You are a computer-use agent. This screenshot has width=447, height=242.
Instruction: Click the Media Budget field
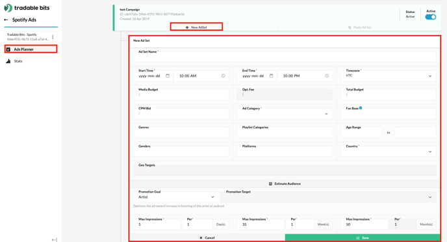[181, 94]
